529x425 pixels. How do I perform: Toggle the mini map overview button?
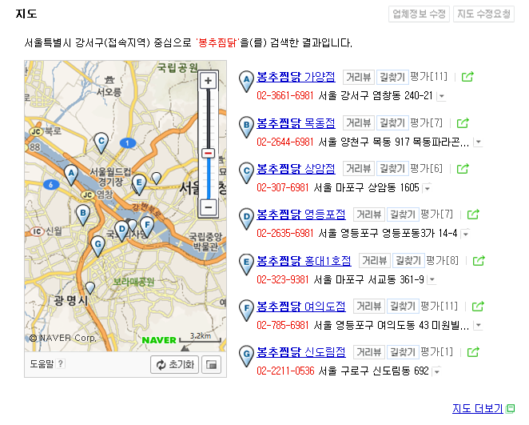212,364
